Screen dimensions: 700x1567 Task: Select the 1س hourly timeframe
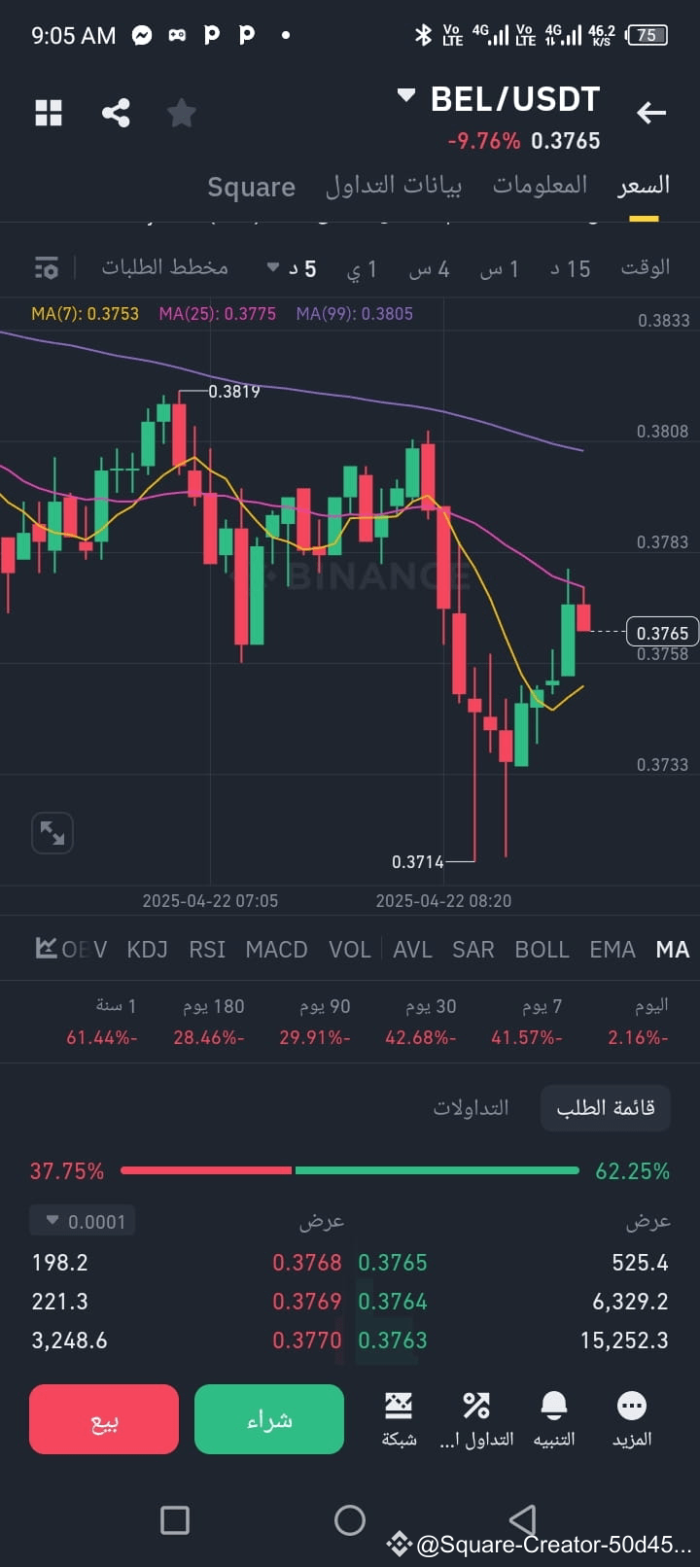pyautogui.click(x=499, y=269)
